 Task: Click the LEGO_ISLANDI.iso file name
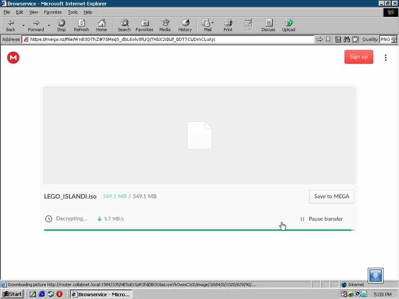pos(70,196)
